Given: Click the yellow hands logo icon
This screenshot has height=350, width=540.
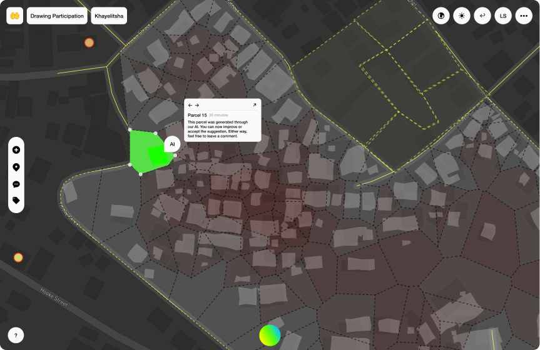Looking at the screenshot, I should point(15,16).
